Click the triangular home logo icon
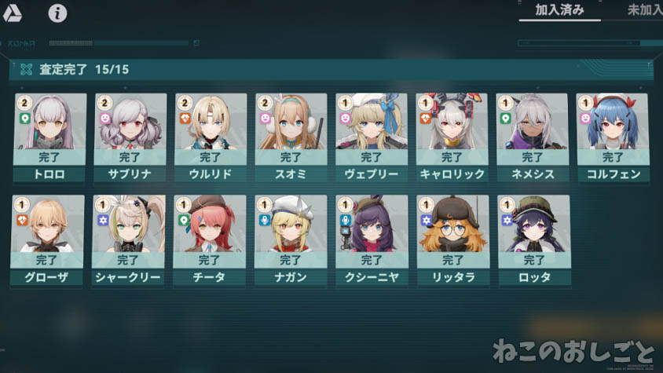This screenshot has height=373, width=663. (13, 13)
